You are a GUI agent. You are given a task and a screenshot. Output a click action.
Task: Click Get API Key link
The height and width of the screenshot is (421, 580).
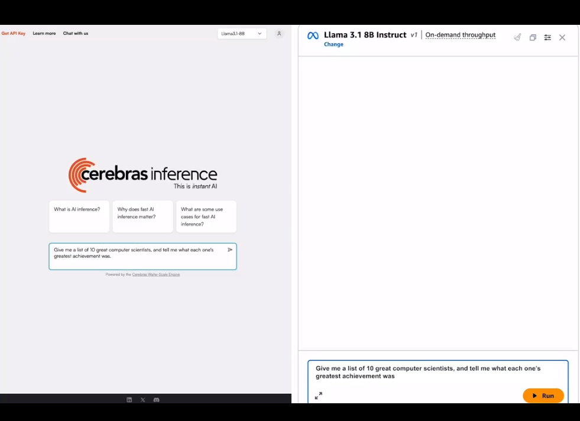14,33
